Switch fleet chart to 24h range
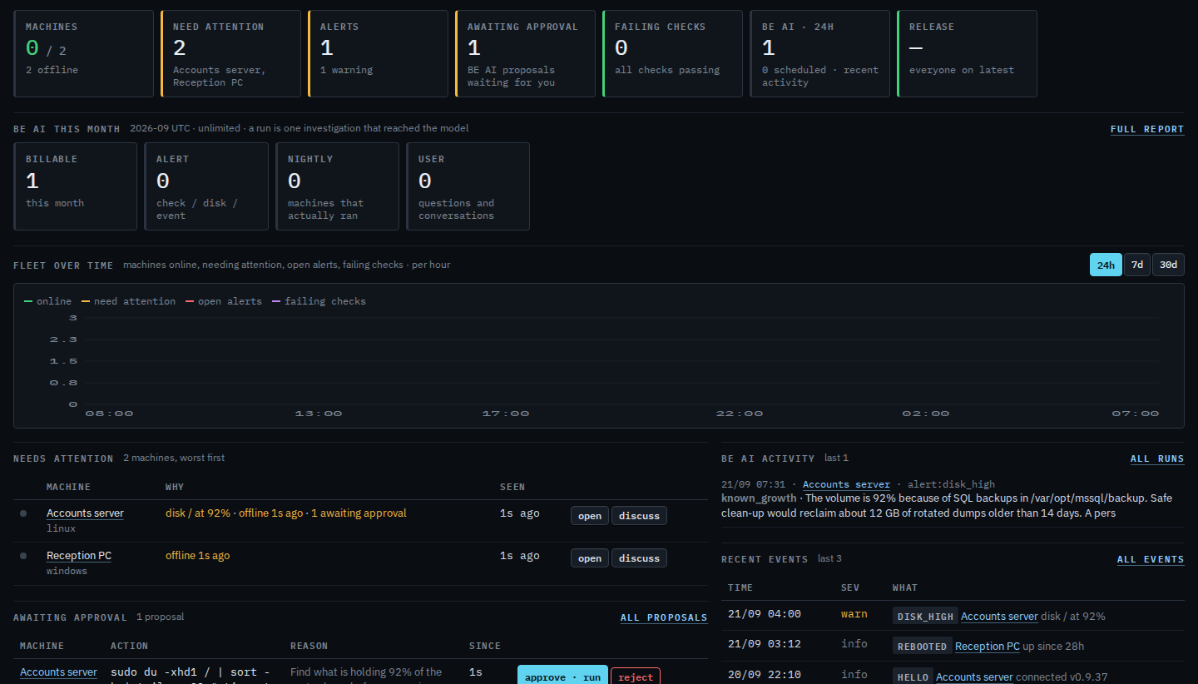Viewport: 1198px width, 684px height. click(1106, 265)
